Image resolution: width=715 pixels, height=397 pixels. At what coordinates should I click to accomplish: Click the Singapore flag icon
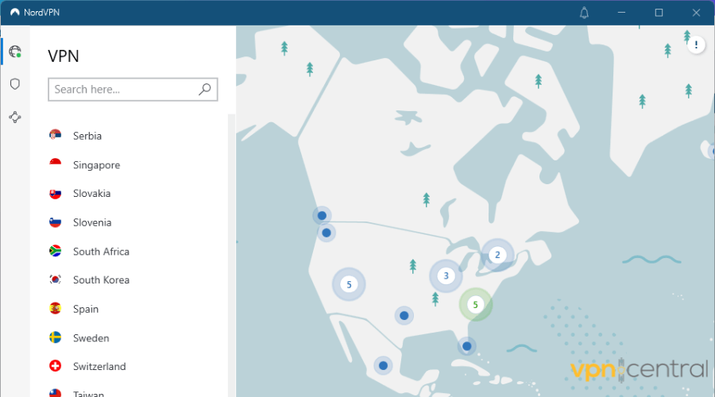(55, 164)
